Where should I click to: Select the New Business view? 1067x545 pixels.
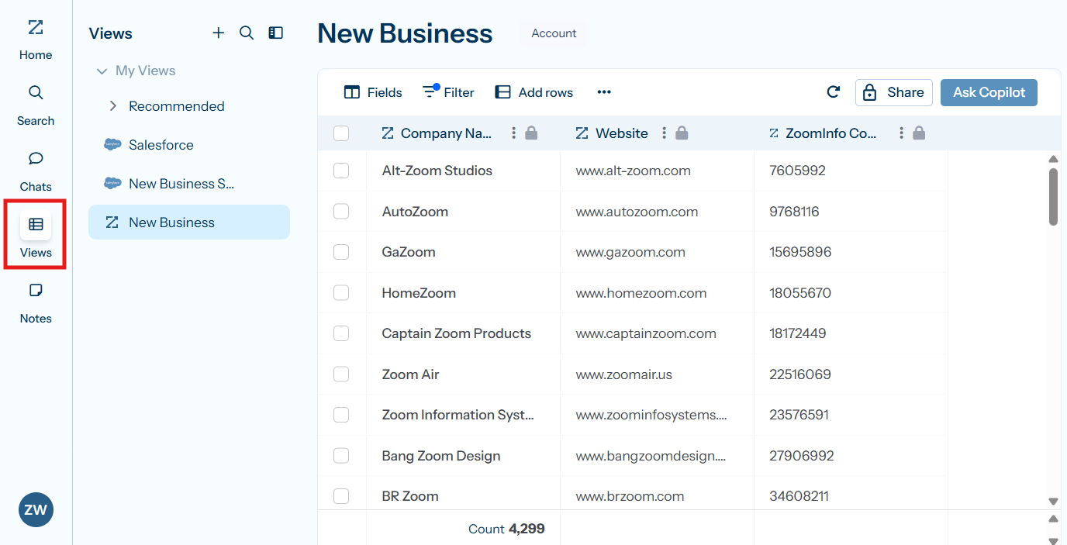point(189,222)
